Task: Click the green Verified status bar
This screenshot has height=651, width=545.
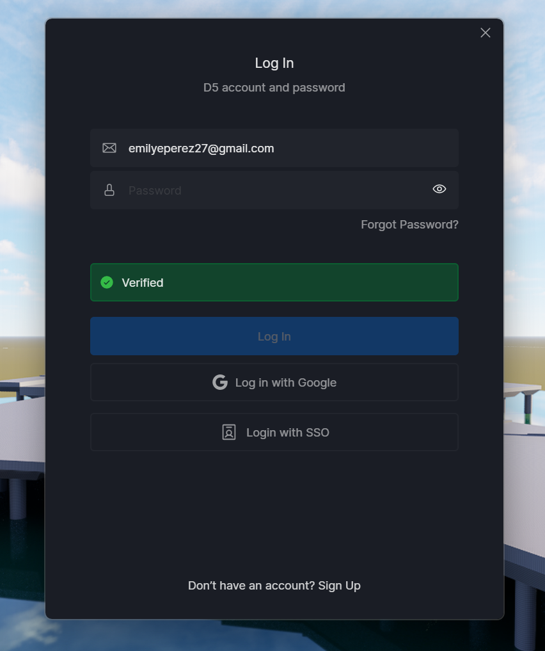Action: 274,282
